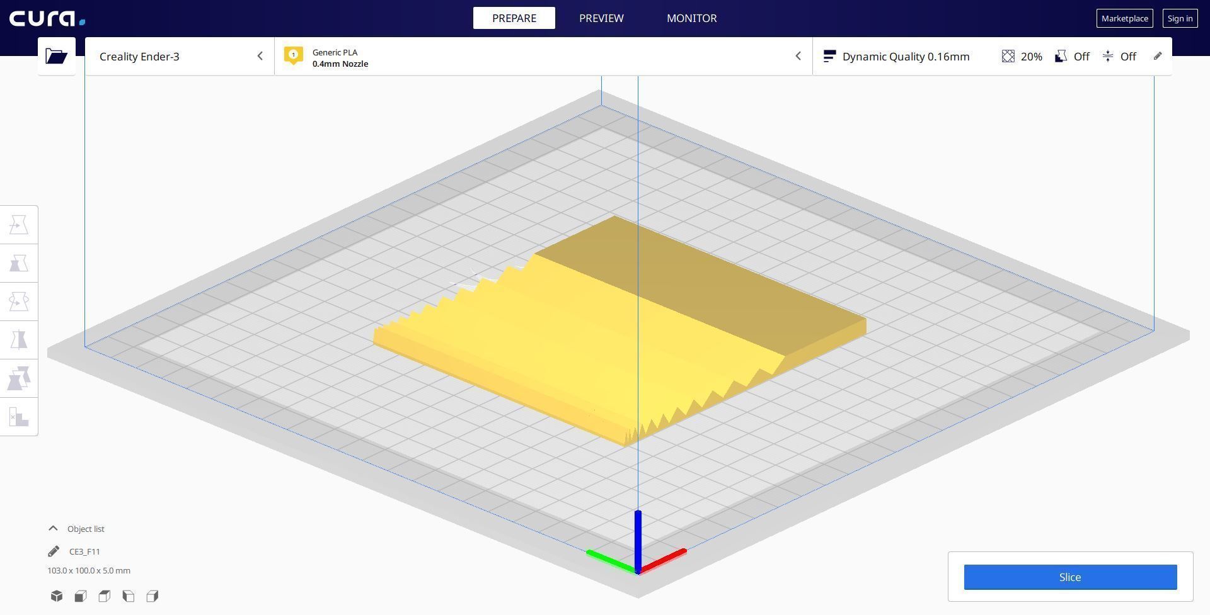
Task: Switch to left side view
Action: pyautogui.click(x=129, y=596)
